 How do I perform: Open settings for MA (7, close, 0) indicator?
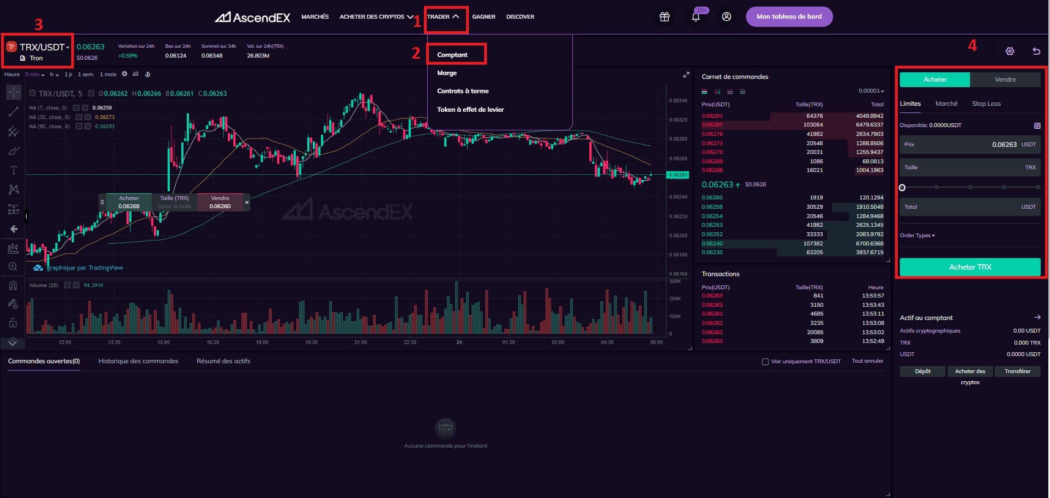[x=77, y=108]
